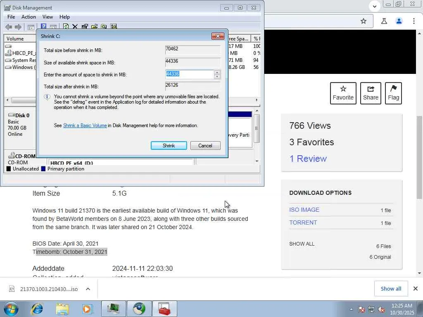Click the Back arrow in Disk Management toolbar
Image resolution: width=423 pixels, height=317 pixels.
[9, 27]
